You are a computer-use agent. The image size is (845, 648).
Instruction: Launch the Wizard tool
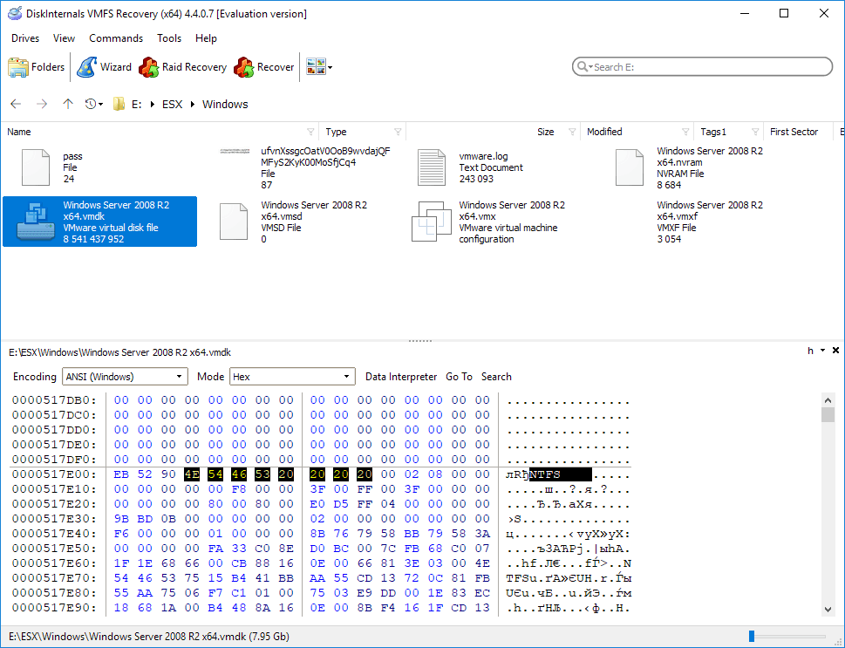point(104,67)
